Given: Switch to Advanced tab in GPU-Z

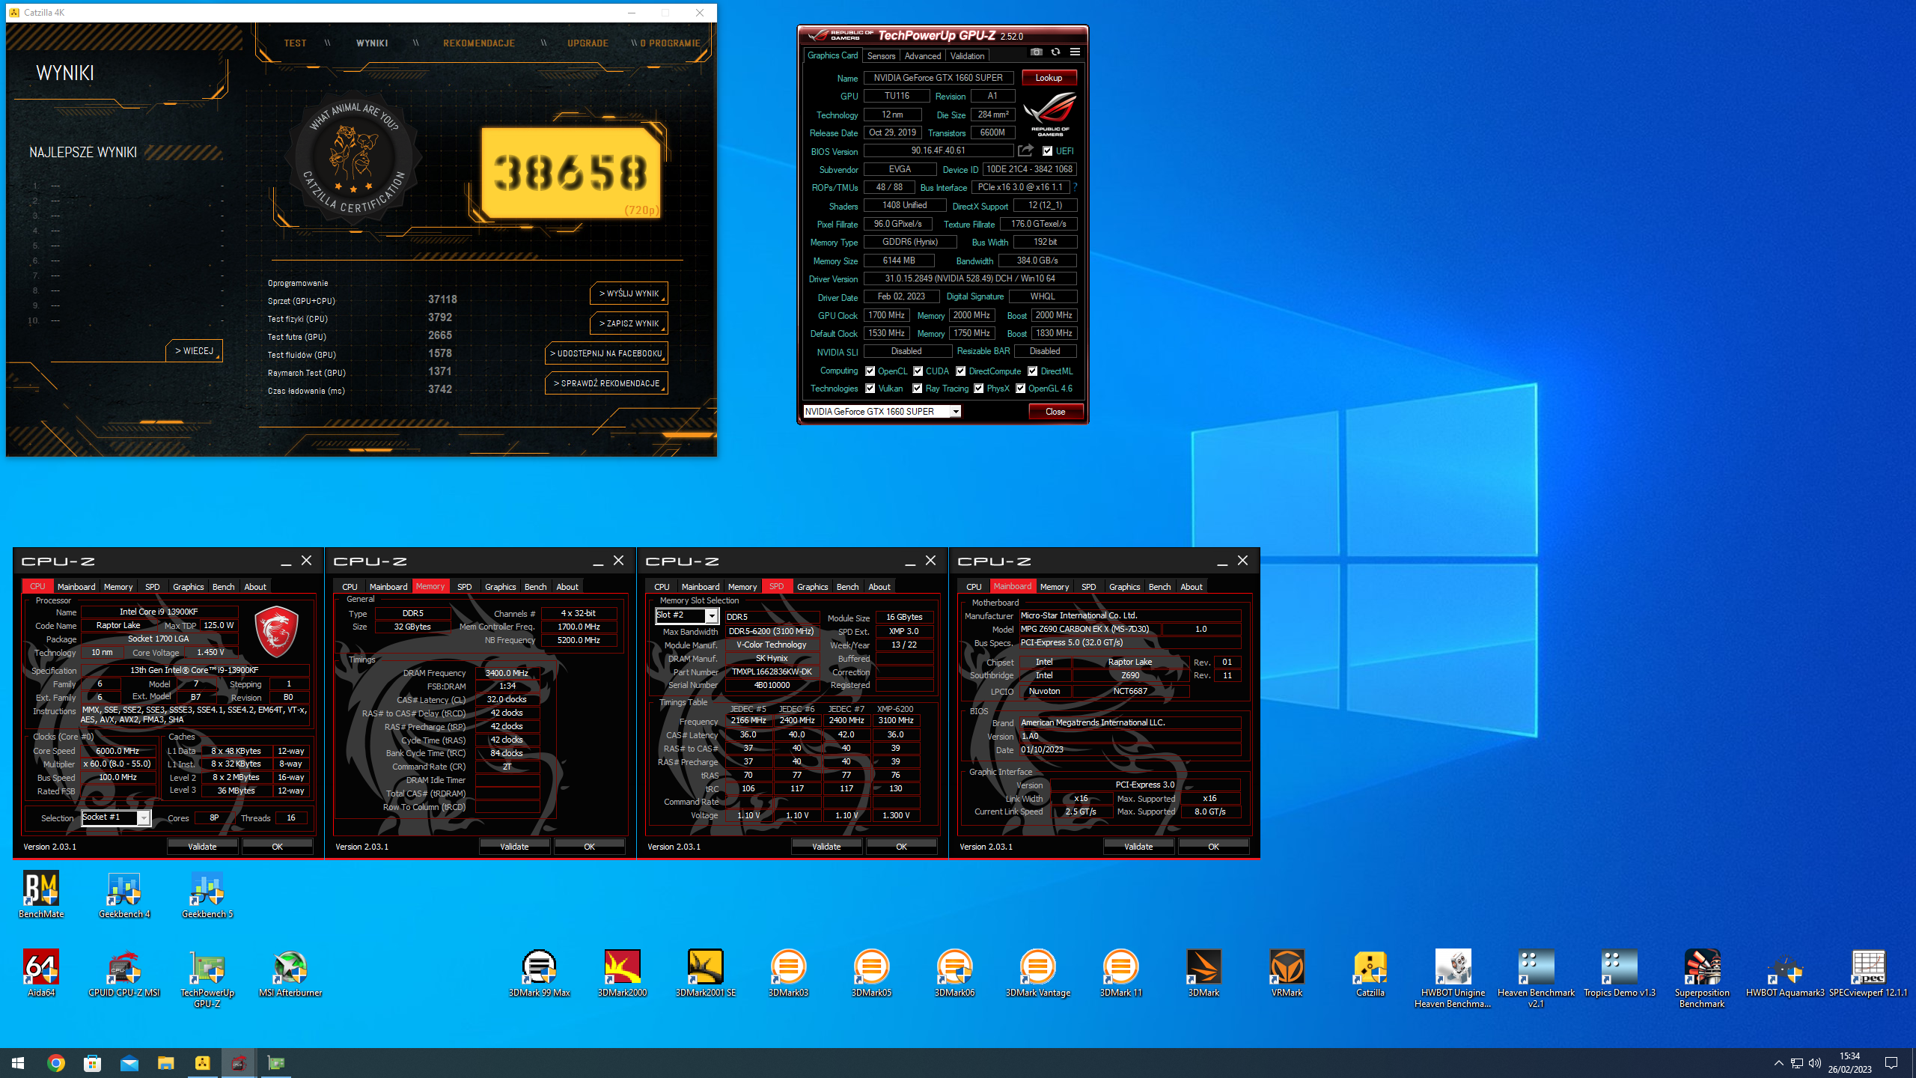Looking at the screenshot, I should (x=922, y=55).
